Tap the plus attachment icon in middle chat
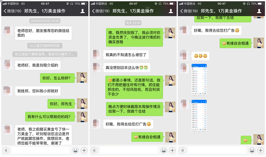Image resolution: width=266 pixels, height=157 pixels. click(x=172, y=150)
